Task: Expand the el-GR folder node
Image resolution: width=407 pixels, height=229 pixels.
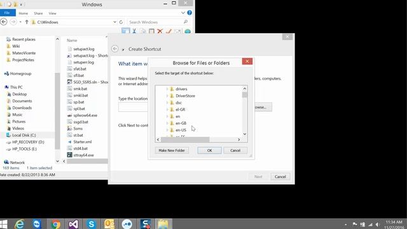Action: point(167,109)
